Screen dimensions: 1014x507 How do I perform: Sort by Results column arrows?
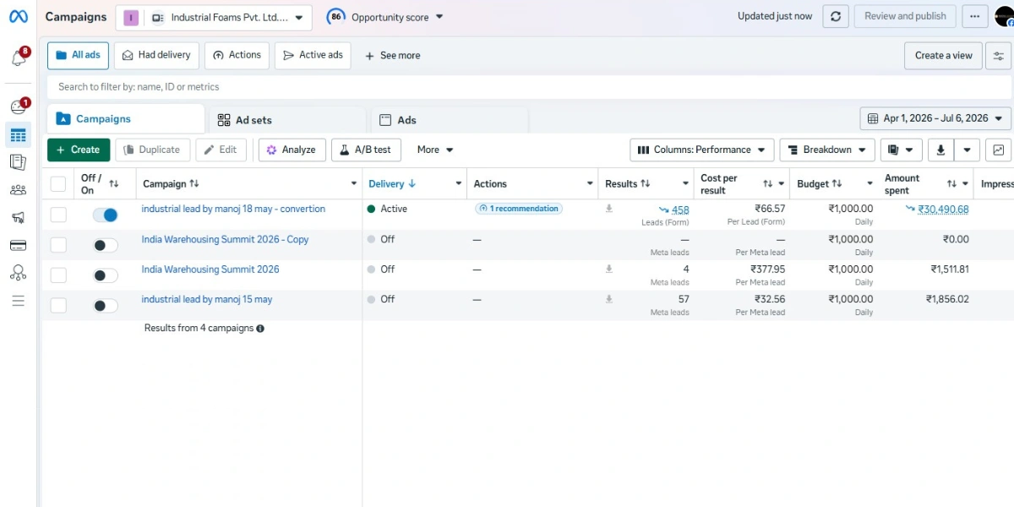[x=646, y=184]
